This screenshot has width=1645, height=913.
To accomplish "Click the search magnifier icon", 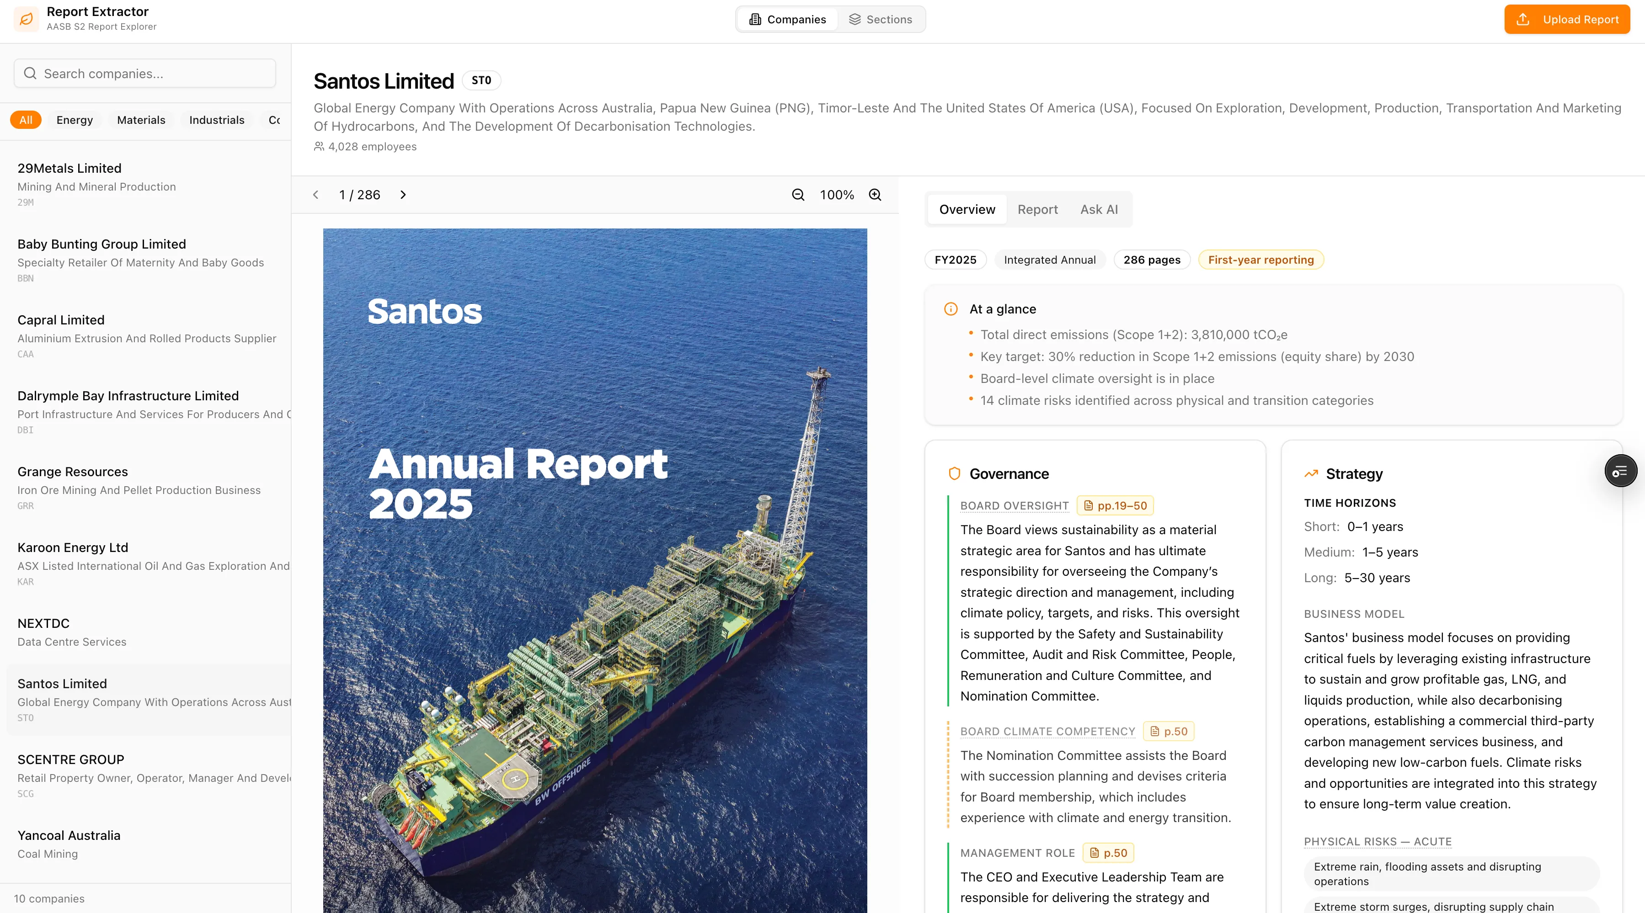I will pos(29,74).
